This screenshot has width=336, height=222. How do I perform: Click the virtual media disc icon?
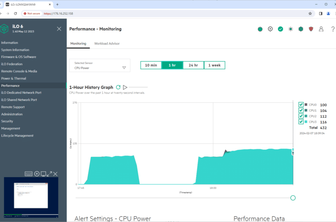pyautogui.click(x=37, y=174)
